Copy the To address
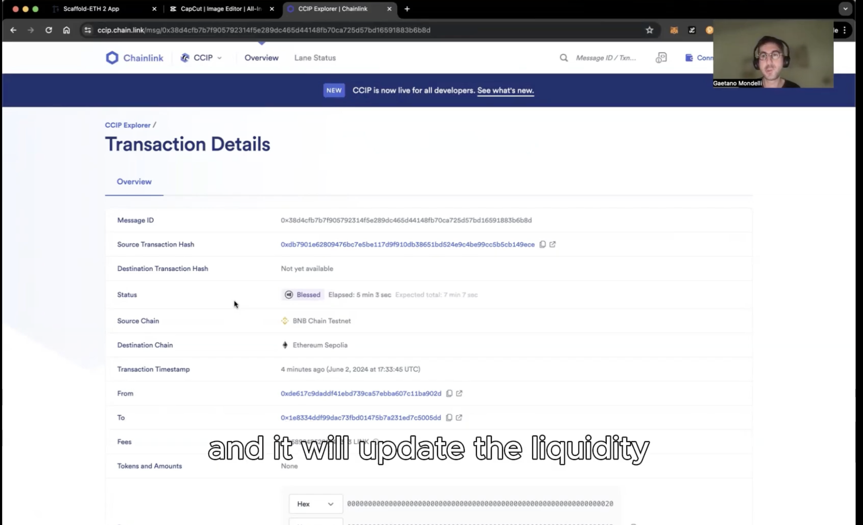 click(449, 418)
